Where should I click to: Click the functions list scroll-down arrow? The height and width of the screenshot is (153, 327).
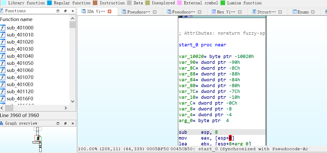pos(72,102)
